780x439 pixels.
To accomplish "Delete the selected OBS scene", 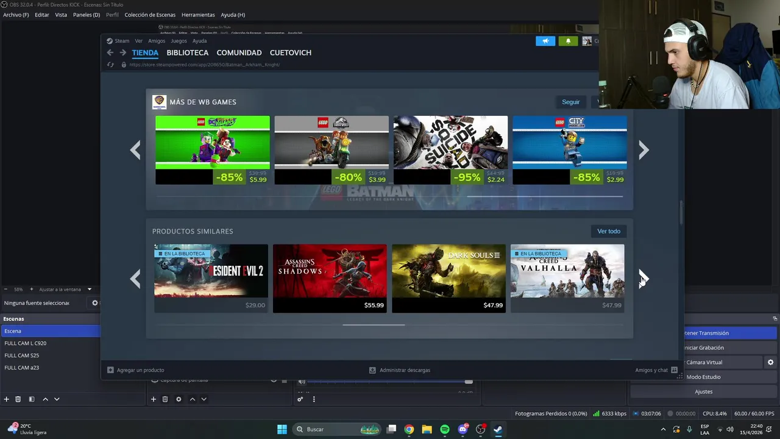I will [18, 399].
